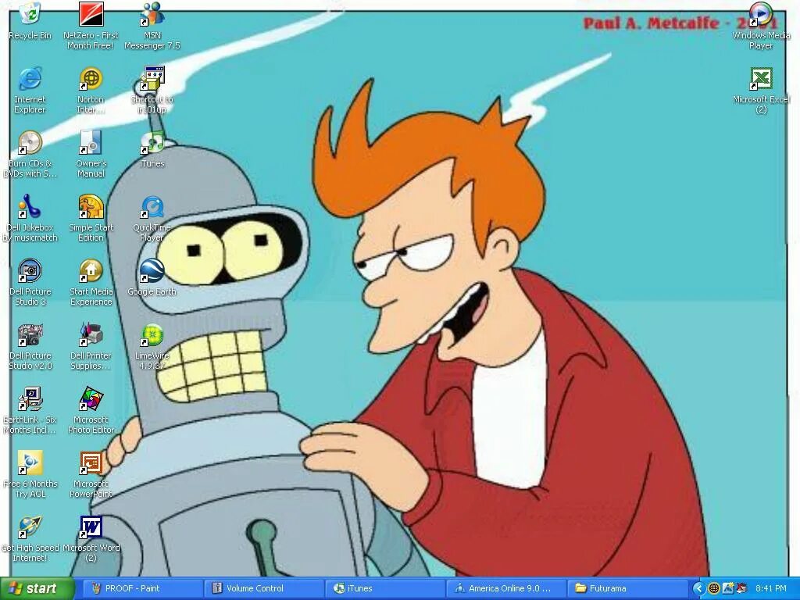The width and height of the screenshot is (800, 600).
Task: Open the Windows start menu
Action: point(37,588)
